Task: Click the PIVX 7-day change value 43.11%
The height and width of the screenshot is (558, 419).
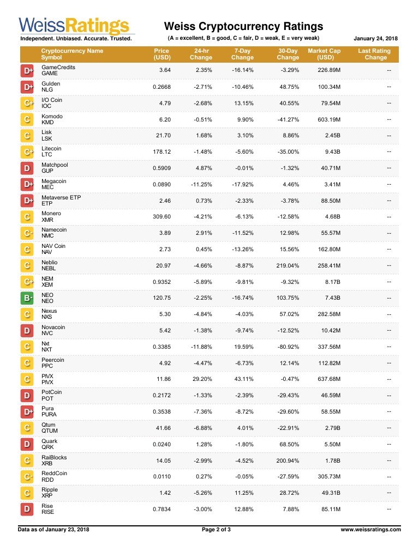Action: [x=242, y=379]
